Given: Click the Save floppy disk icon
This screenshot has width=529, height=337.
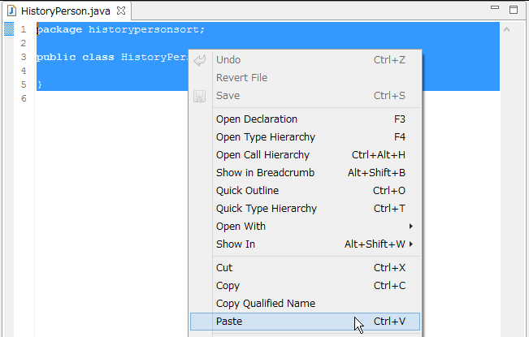Looking at the screenshot, I should [199, 97].
